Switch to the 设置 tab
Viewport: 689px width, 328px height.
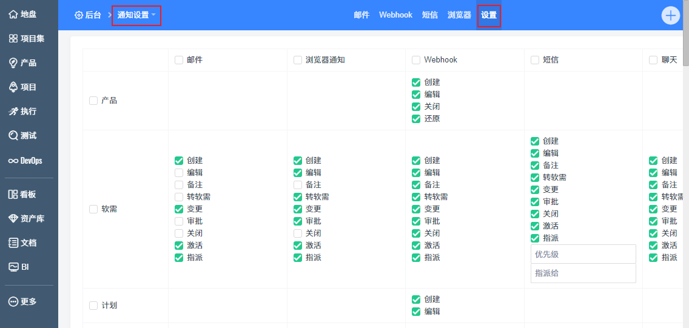[x=489, y=15]
